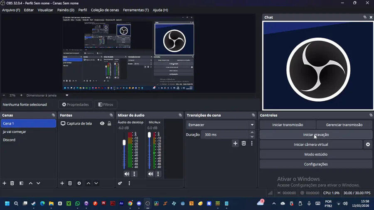
Task: Open virtual camera settings gear
Action: pos(368,144)
